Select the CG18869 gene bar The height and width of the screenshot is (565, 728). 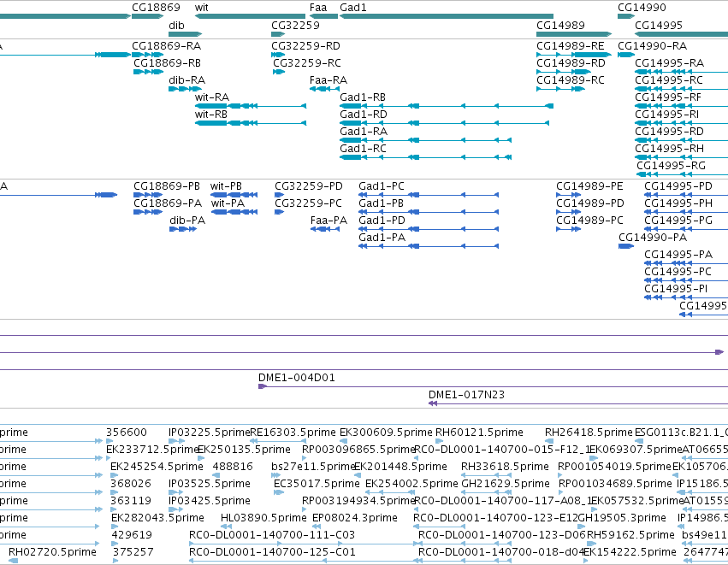(148, 16)
